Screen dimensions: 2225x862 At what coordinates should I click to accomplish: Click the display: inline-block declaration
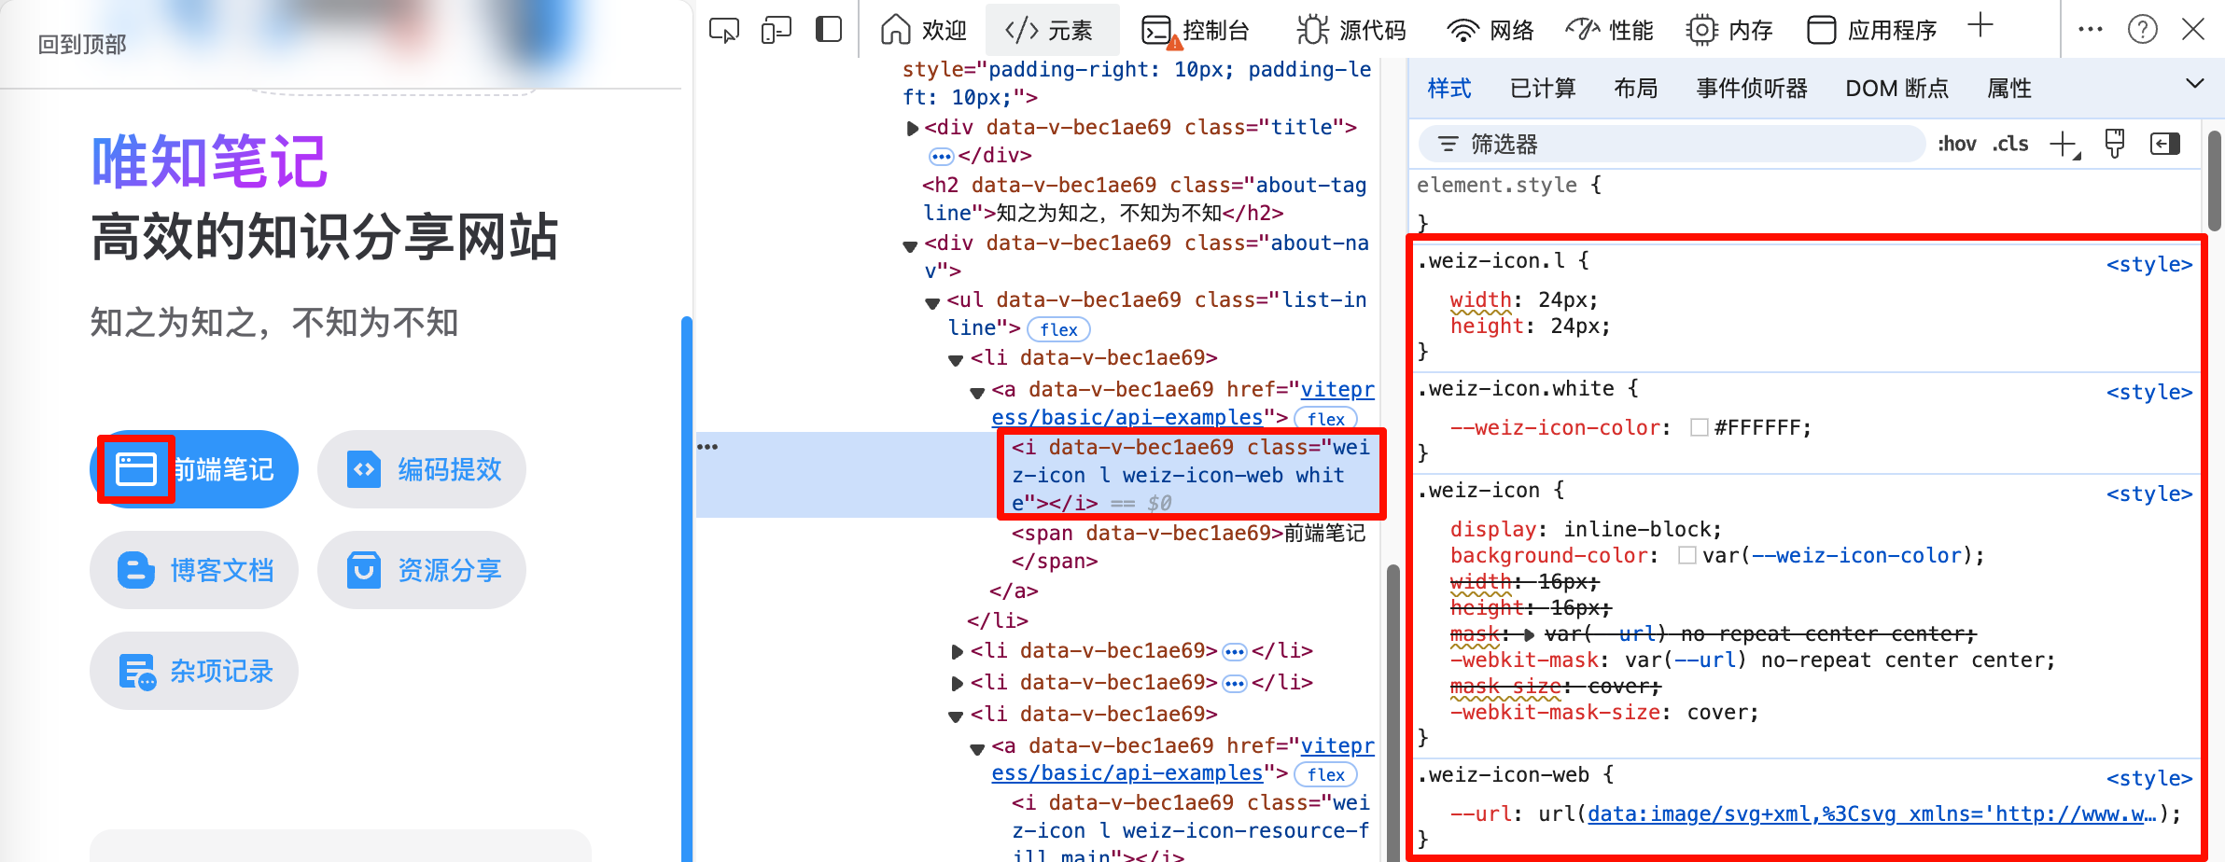tap(1586, 529)
